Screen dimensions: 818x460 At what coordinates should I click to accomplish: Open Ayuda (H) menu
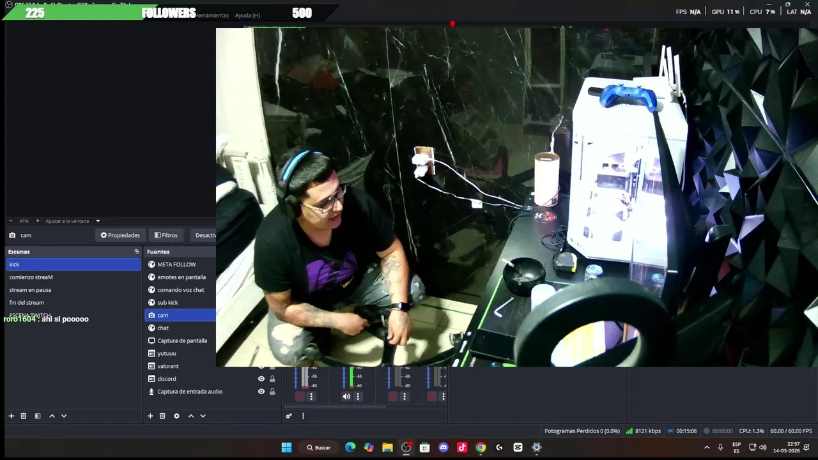pyautogui.click(x=247, y=15)
